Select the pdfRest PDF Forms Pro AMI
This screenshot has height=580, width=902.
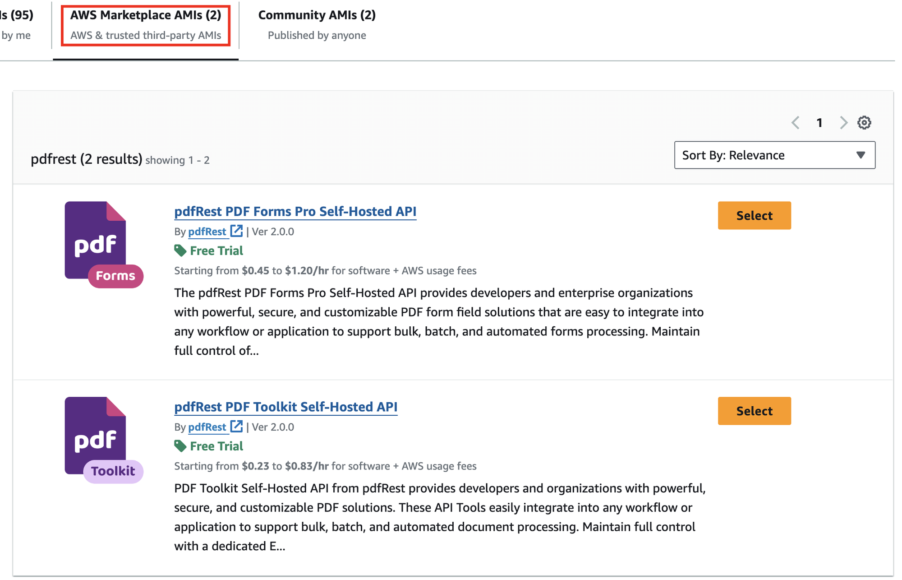(x=754, y=215)
